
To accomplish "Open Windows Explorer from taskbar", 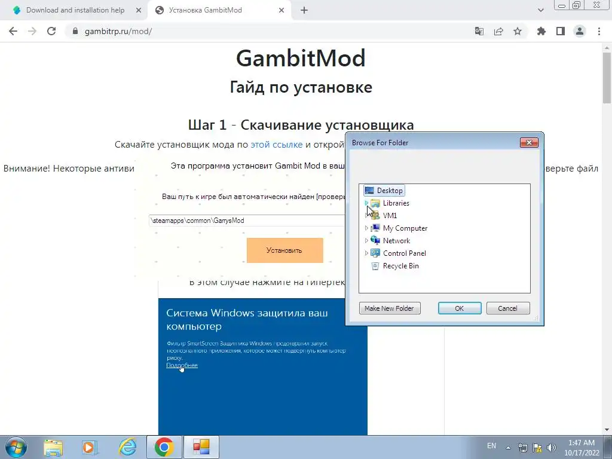I will [x=53, y=447].
